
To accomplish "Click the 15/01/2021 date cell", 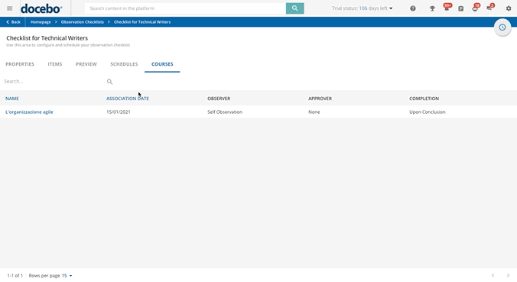I will coord(119,112).
